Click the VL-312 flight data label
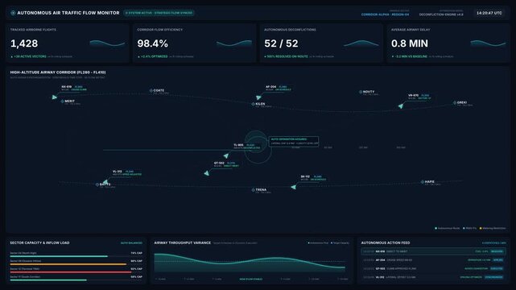 [127, 173]
